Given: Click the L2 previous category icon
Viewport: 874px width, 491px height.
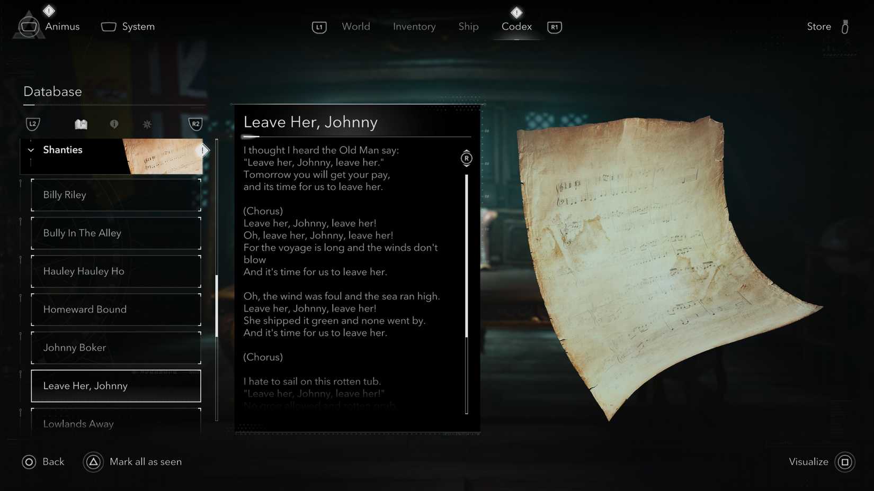Looking at the screenshot, I should coord(33,124).
